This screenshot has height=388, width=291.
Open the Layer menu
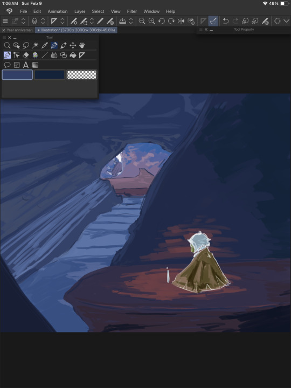click(80, 11)
